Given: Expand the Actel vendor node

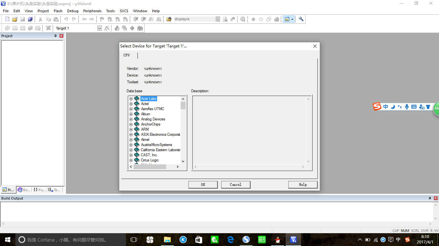Looking at the screenshot, I should click(x=131, y=104).
